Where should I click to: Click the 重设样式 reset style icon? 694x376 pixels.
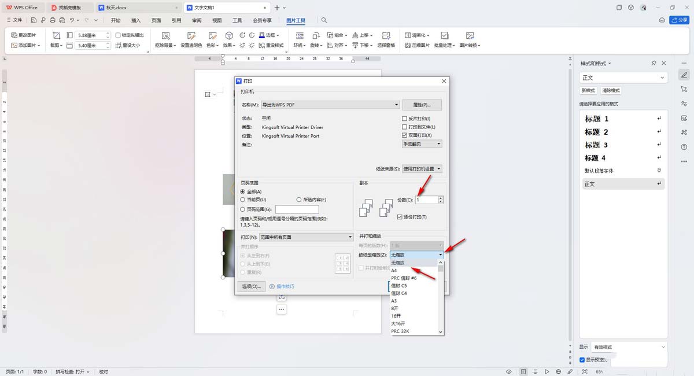262,45
